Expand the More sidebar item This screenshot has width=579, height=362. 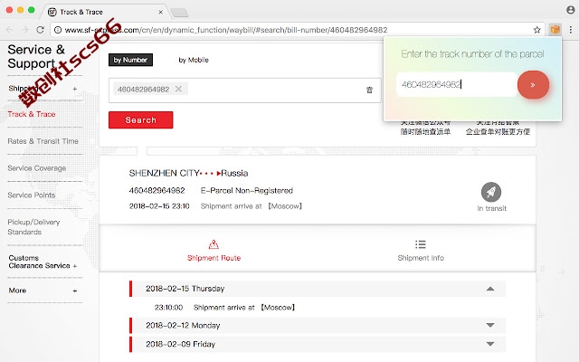click(x=43, y=291)
